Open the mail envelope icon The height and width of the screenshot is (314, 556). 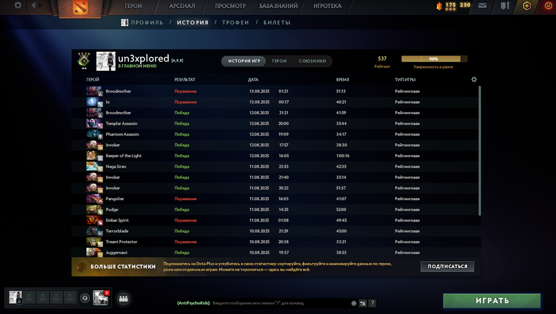[482, 6]
